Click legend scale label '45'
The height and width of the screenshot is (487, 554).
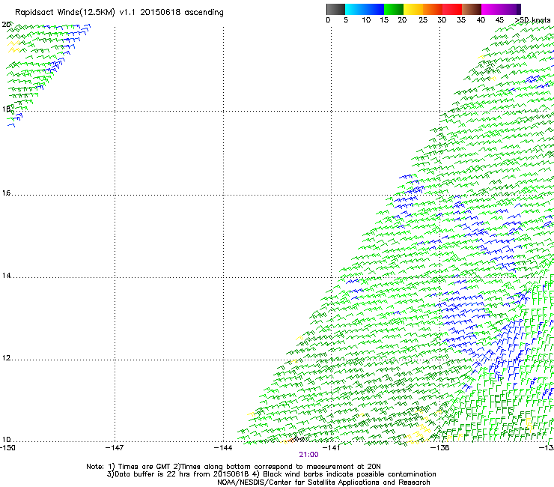tap(499, 20)
